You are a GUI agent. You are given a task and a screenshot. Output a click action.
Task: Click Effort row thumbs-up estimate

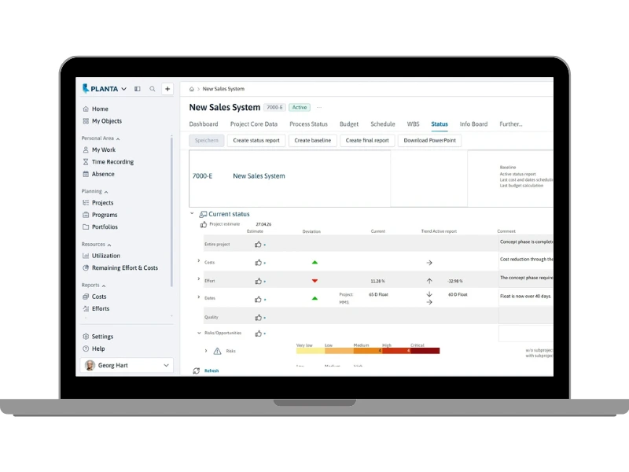258,281
